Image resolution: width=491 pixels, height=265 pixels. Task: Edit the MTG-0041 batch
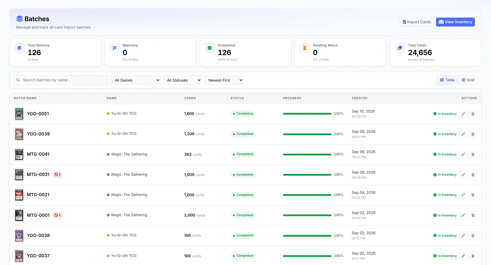[x=463, y=154]
